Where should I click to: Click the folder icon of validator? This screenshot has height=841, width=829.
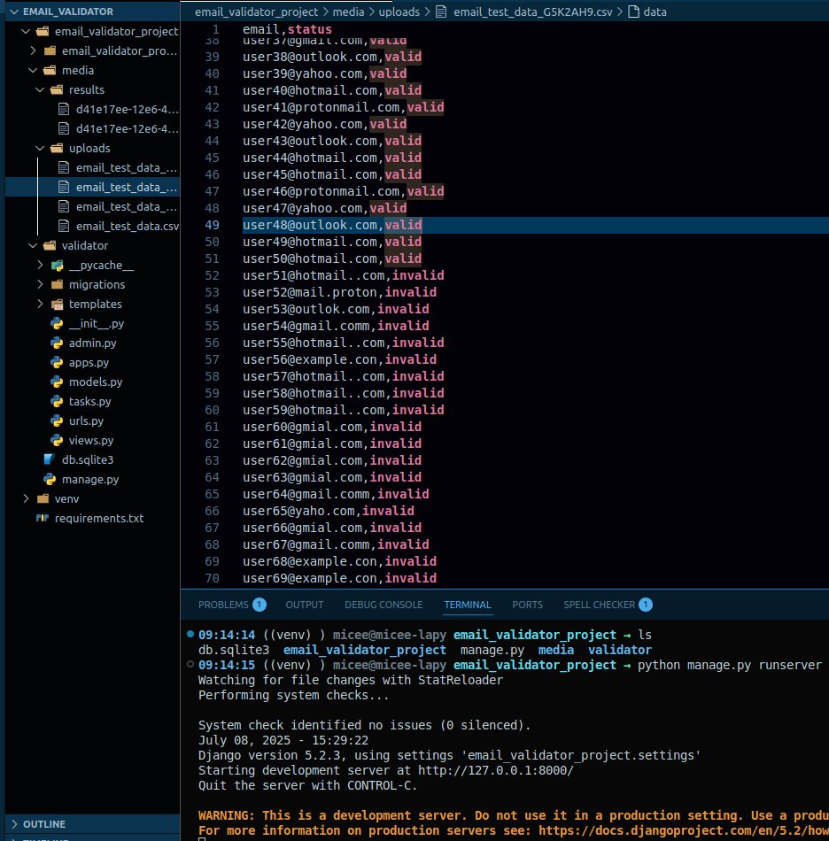50,245
